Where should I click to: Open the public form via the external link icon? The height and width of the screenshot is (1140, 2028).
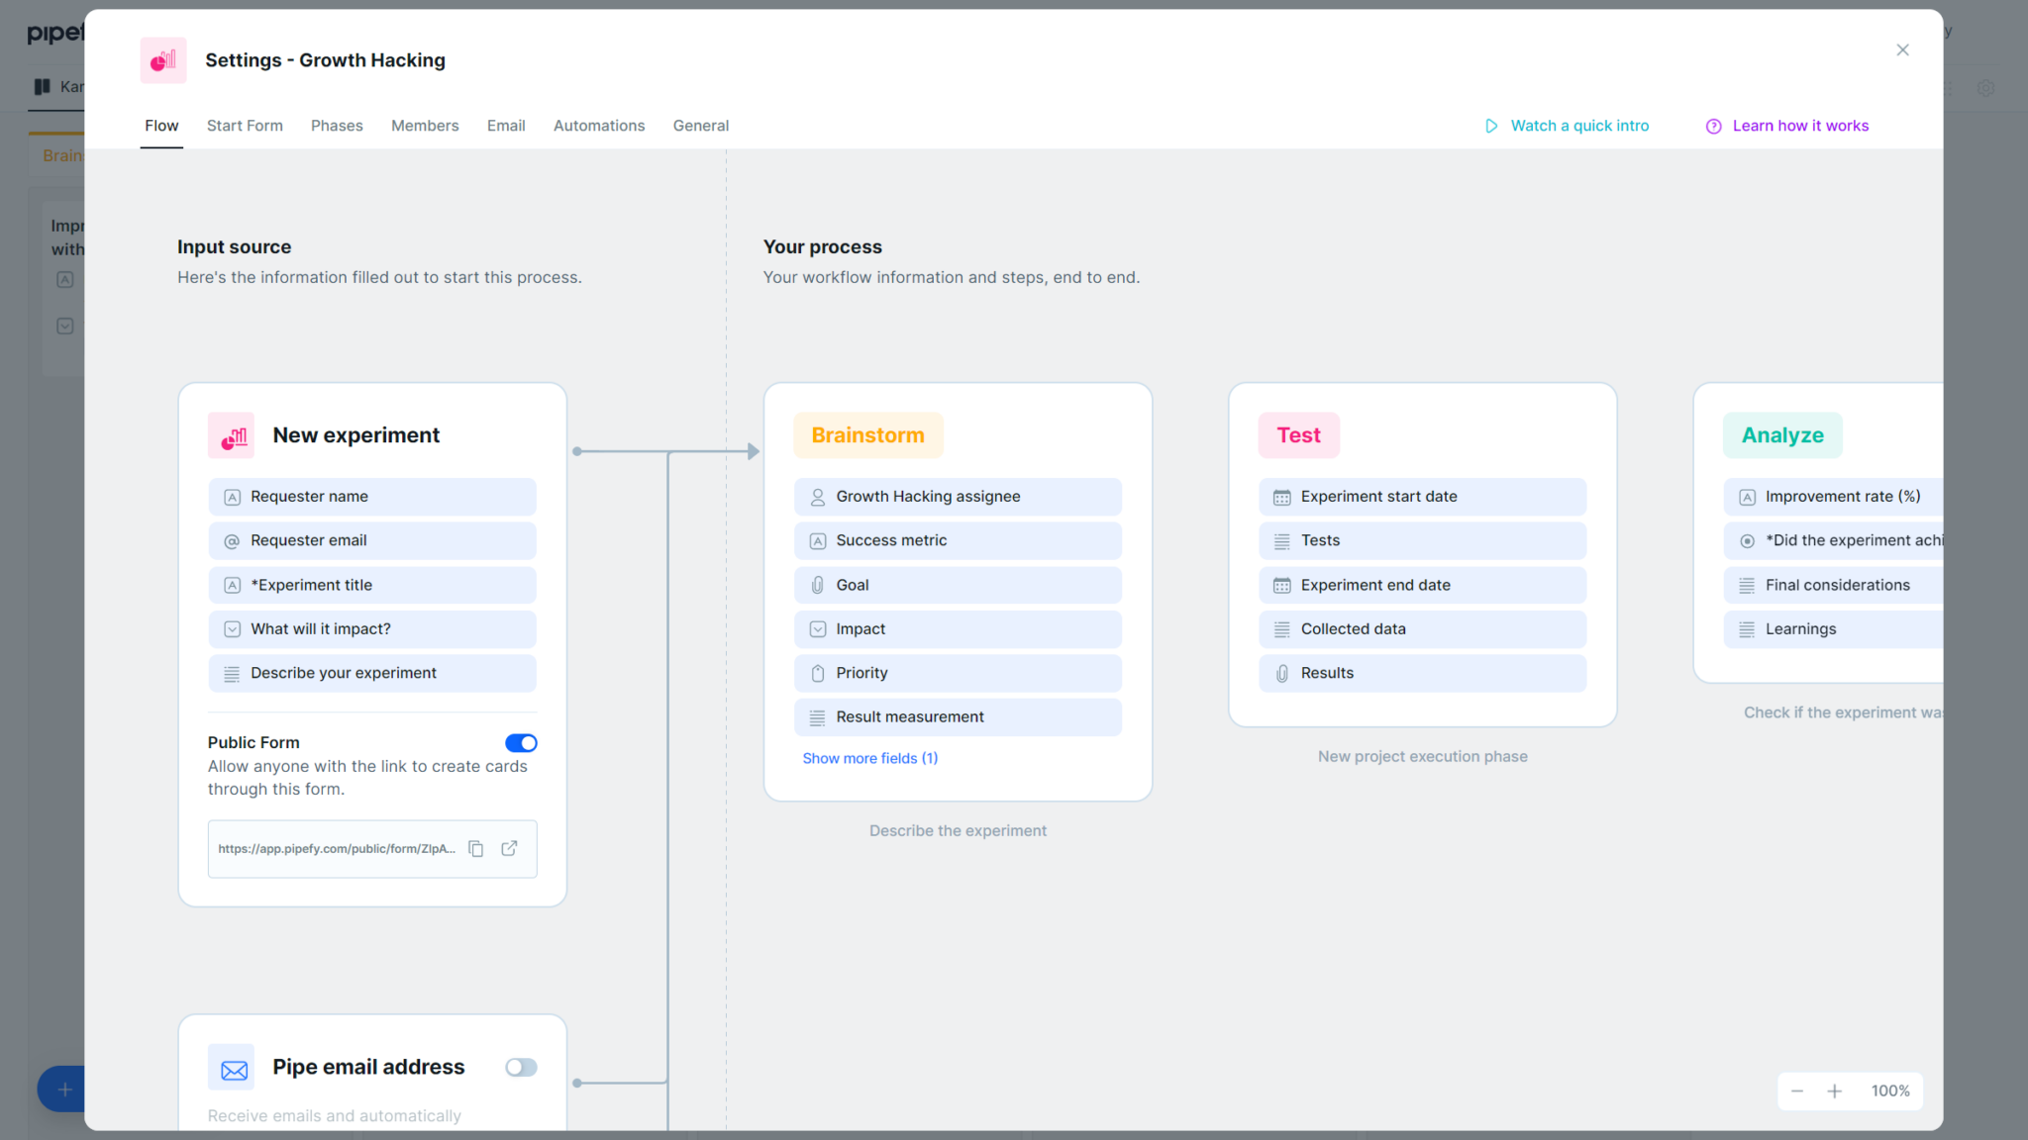click(x=510, y=848)
